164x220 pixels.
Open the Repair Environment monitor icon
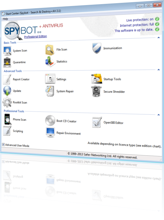pos(51,132)
